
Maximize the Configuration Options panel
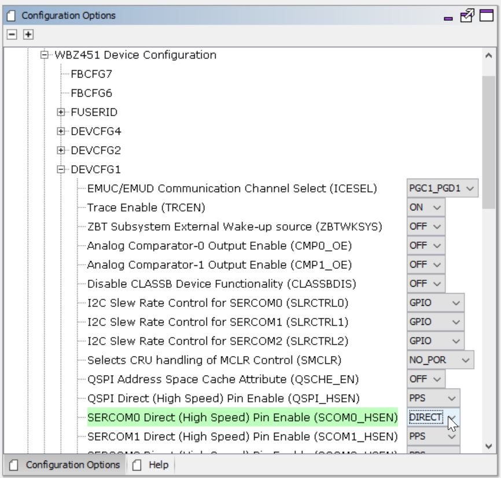tap(487, 16)
